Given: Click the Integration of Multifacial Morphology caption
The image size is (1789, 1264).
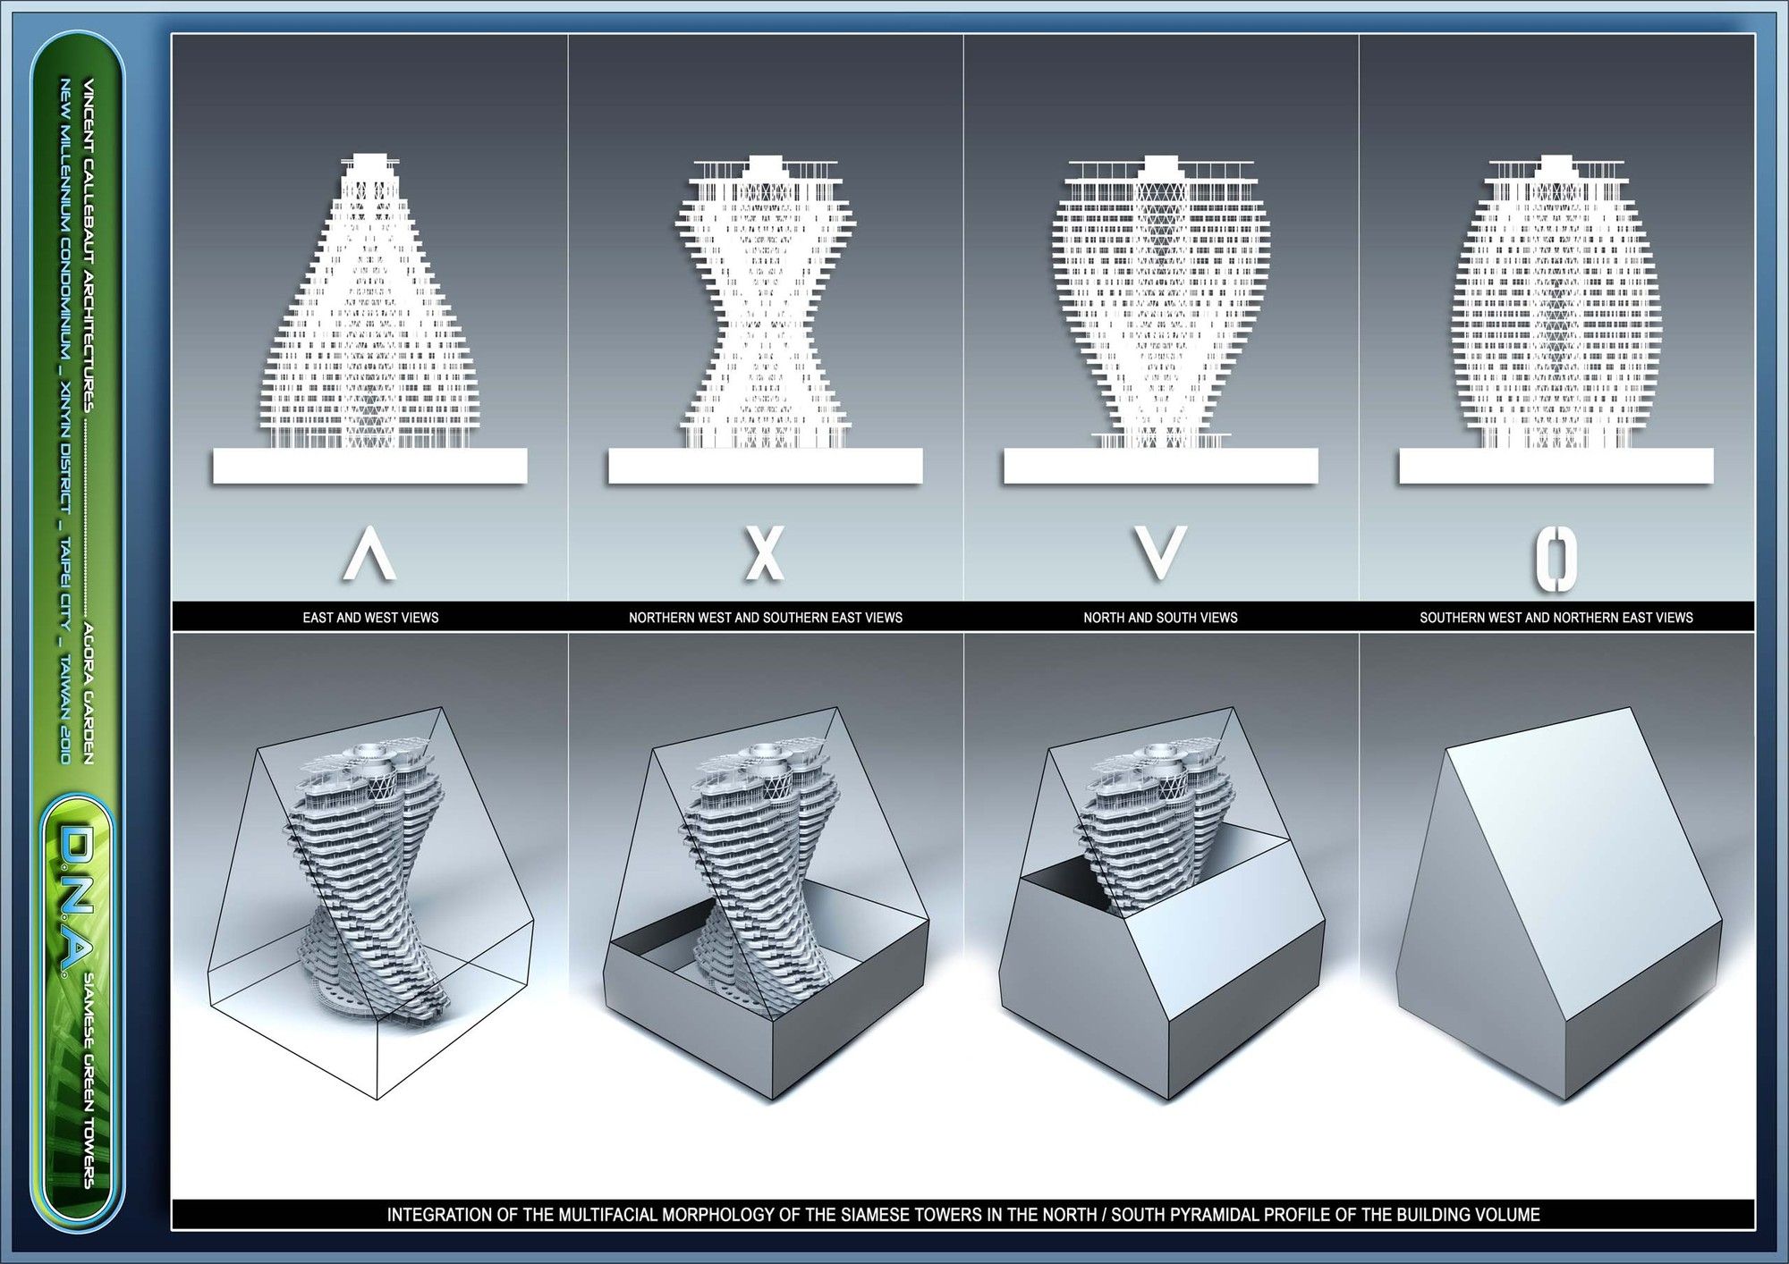Looking at the screenshot, I should [962, 1215].
